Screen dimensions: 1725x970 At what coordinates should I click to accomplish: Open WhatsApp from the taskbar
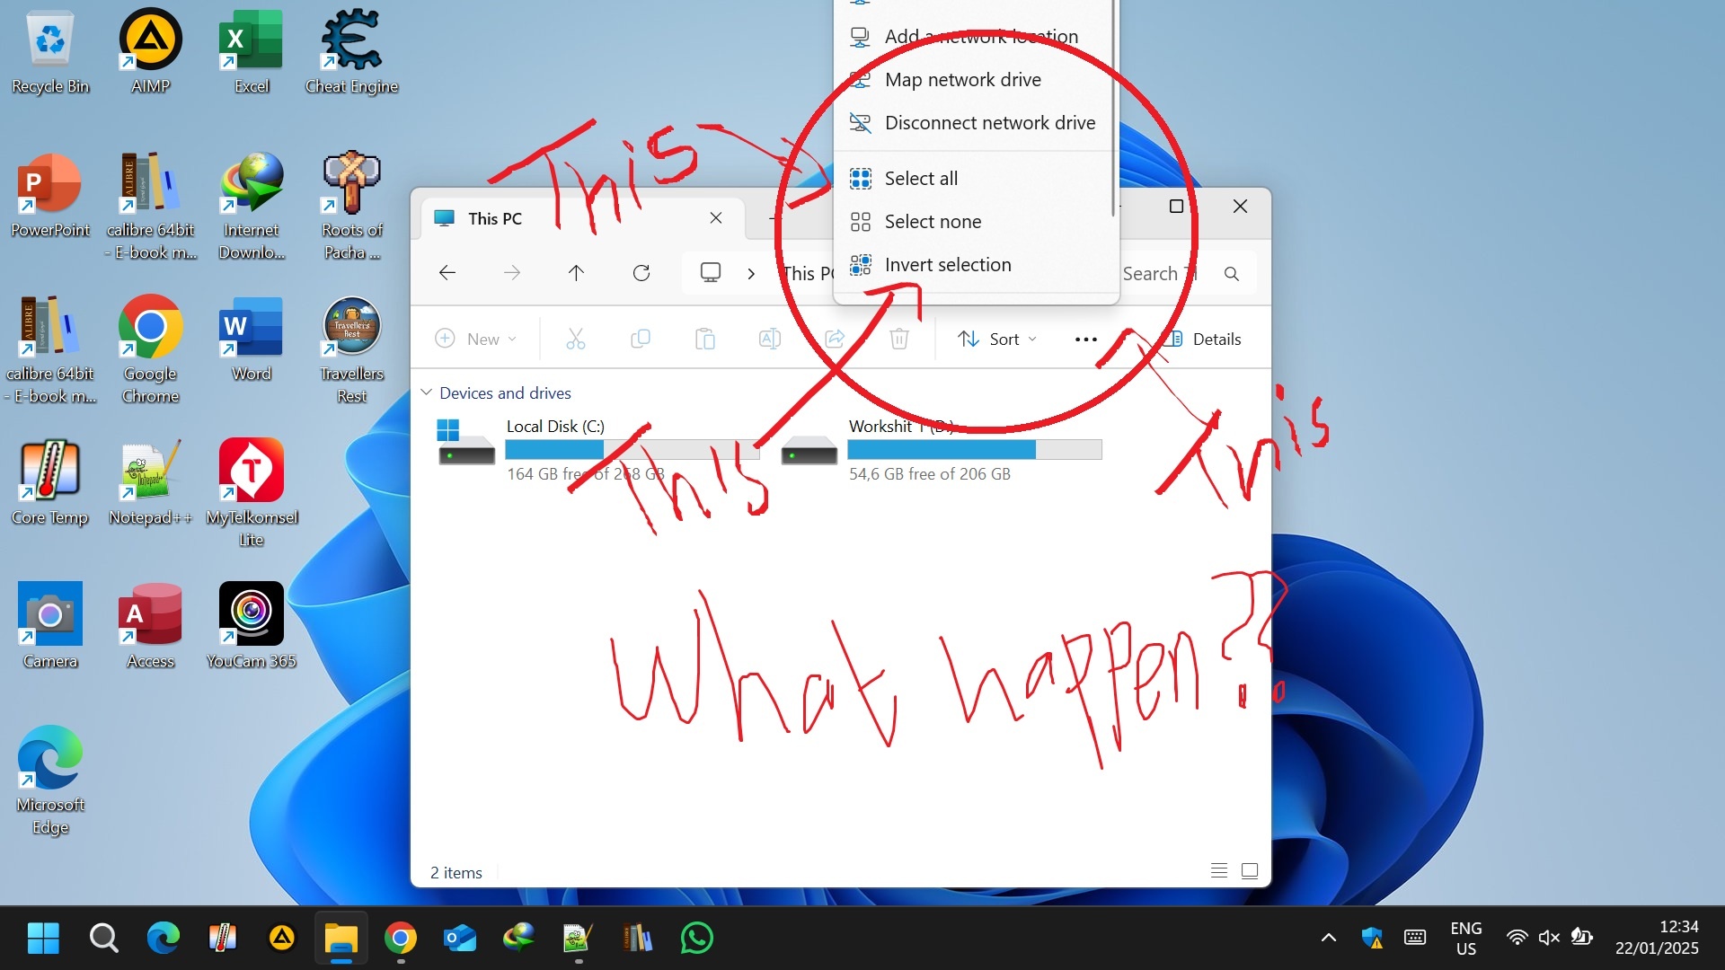pyautogui.click(x=697, y=938)
